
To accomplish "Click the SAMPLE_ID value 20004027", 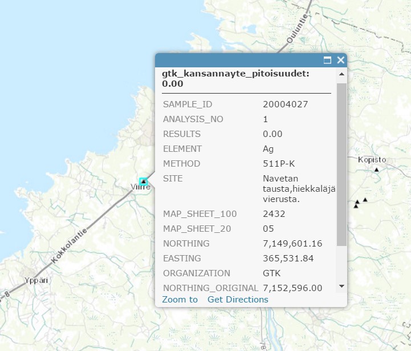I will click(x=285, y=104).
